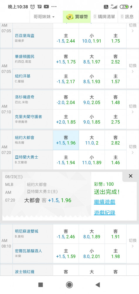
Task: Select Braves home moneyline 1.46
Action: coord(116,160)
